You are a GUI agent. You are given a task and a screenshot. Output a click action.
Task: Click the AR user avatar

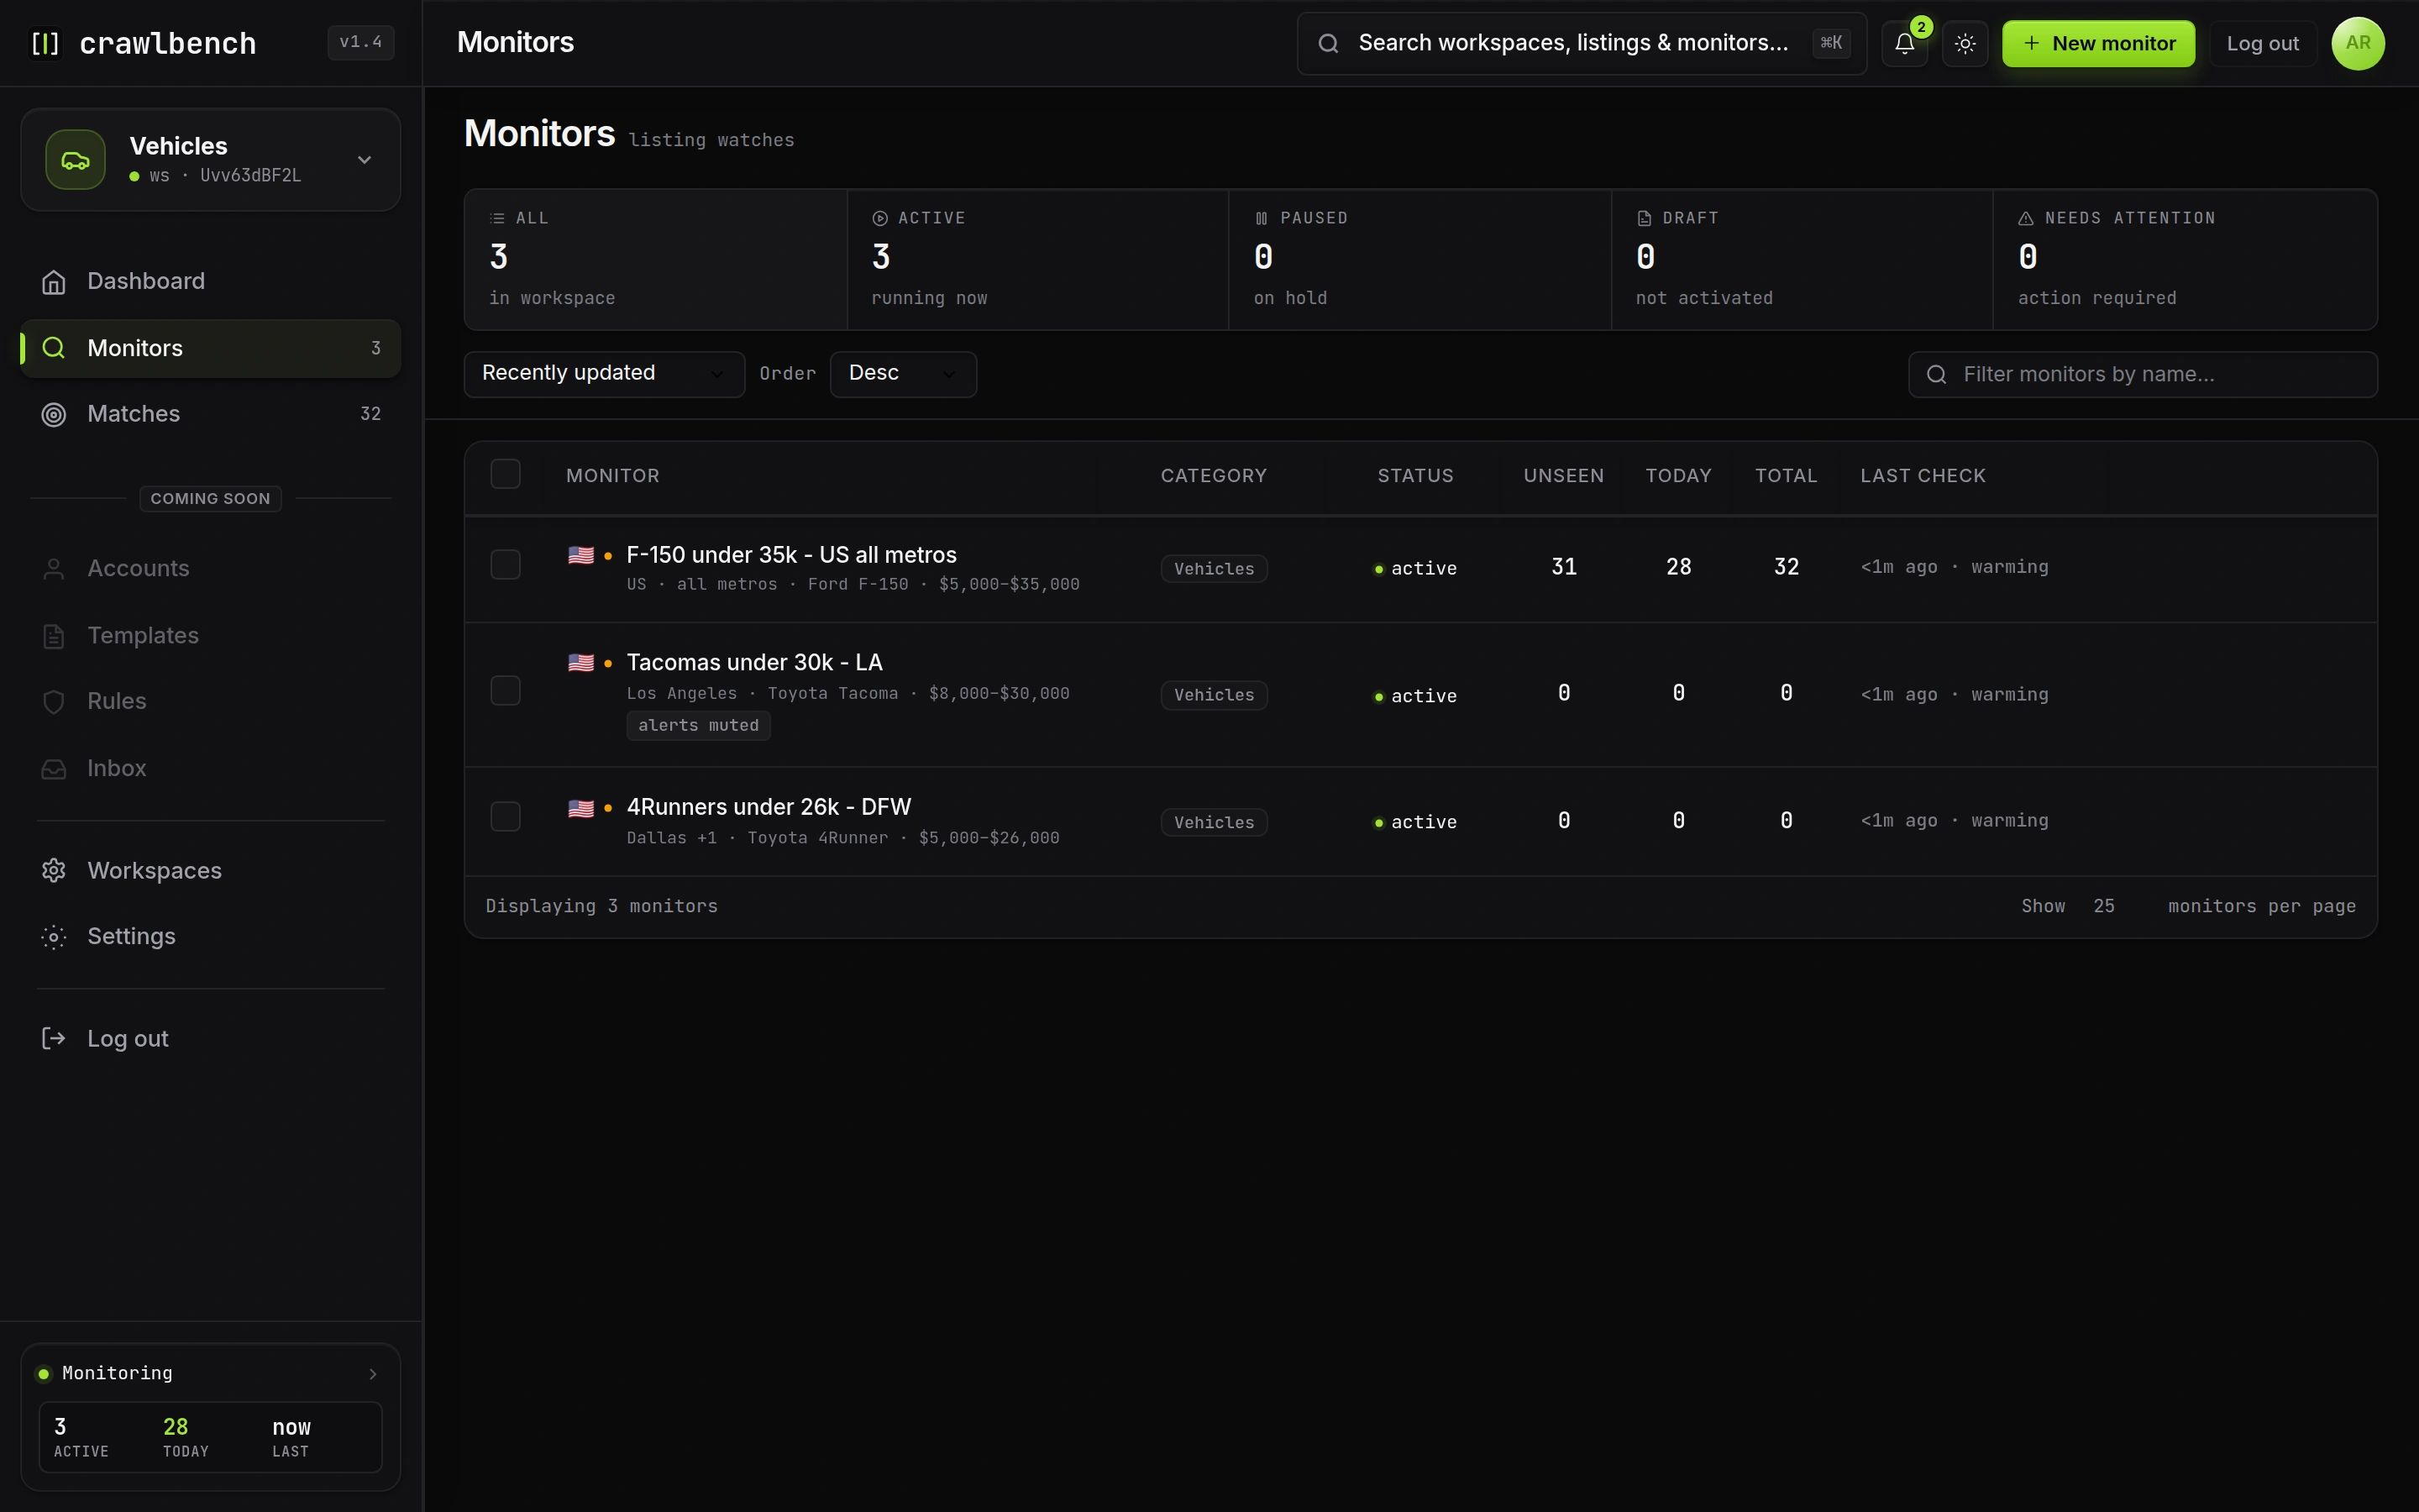[x=2357, y=43]
